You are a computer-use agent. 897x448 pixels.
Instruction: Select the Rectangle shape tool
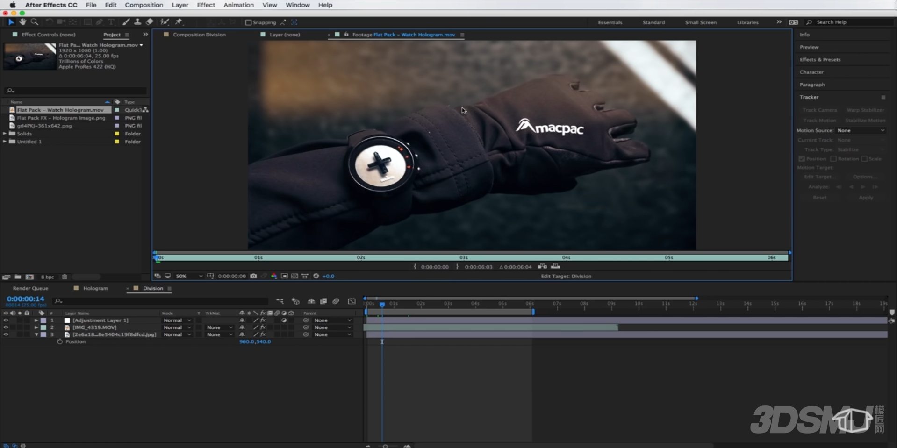[87, 22]
